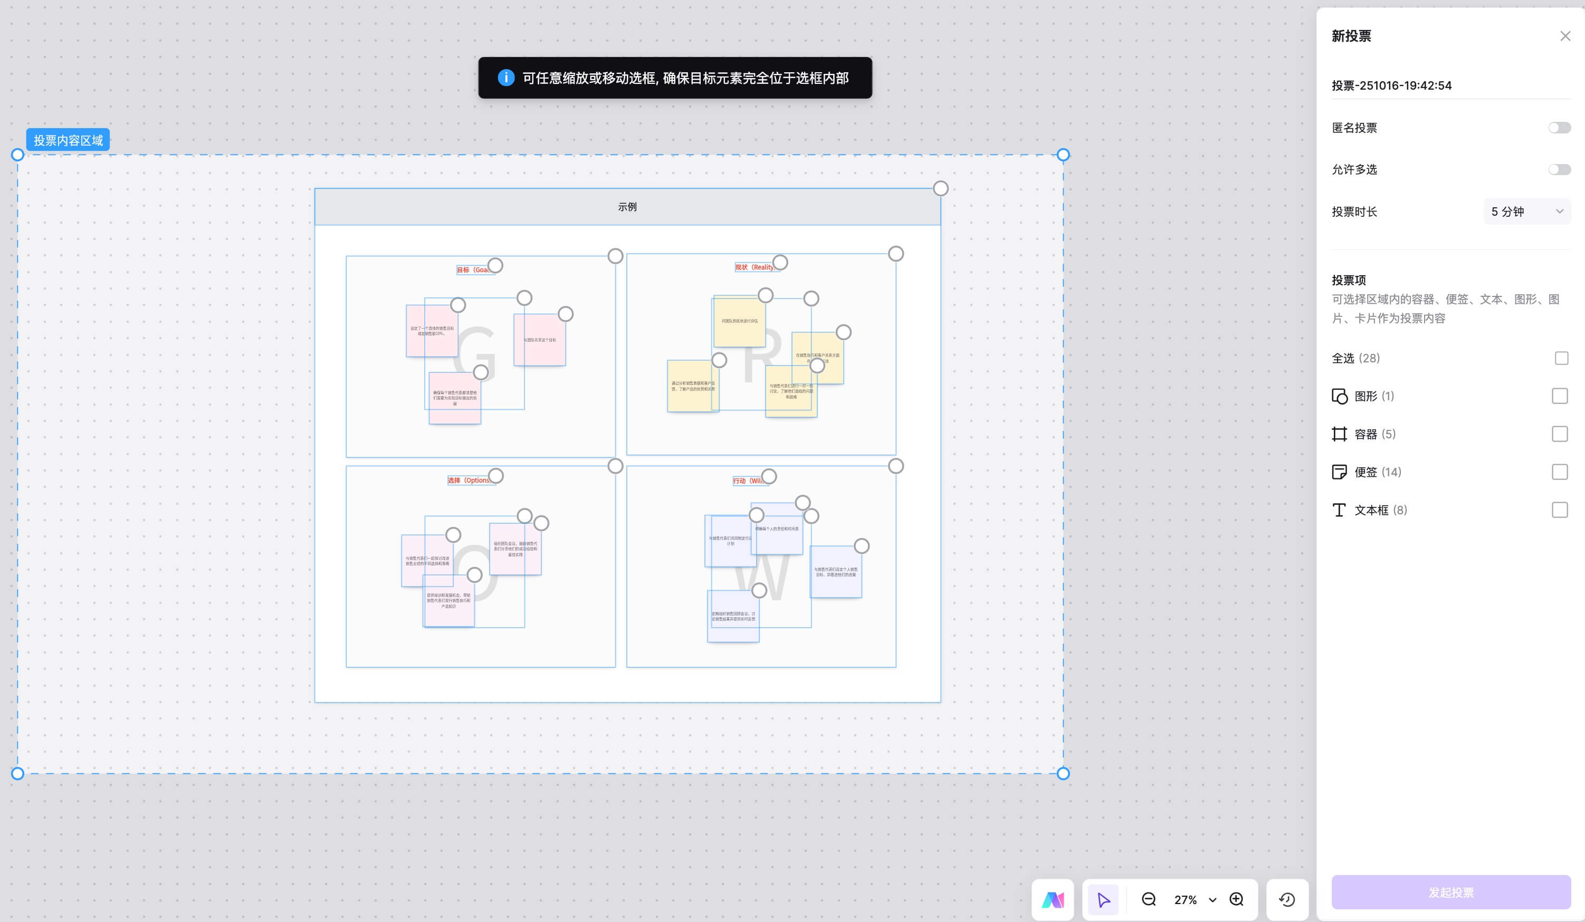The width and height of the screenshot is (1585, 922).
Task: Open the history clock icon
Action: point(1287,899)
